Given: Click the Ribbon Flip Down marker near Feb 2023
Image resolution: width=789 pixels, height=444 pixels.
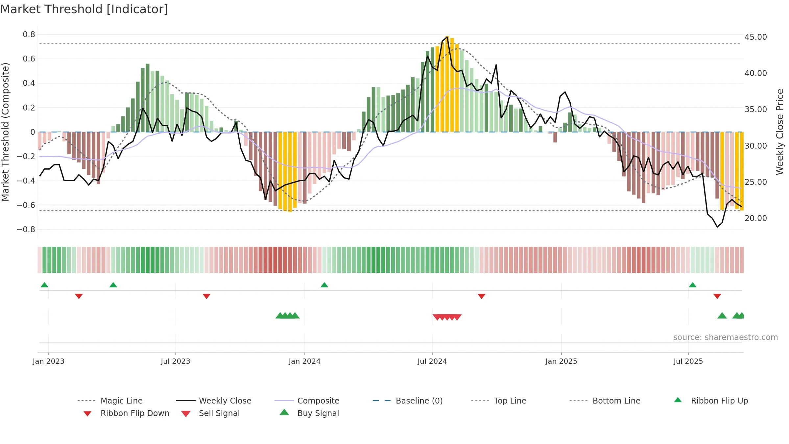Looking at the screenshot, I should 79,296.
